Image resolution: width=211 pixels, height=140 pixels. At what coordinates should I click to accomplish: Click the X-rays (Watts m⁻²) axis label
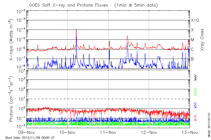pyautogui.click(x=11, y=40)
